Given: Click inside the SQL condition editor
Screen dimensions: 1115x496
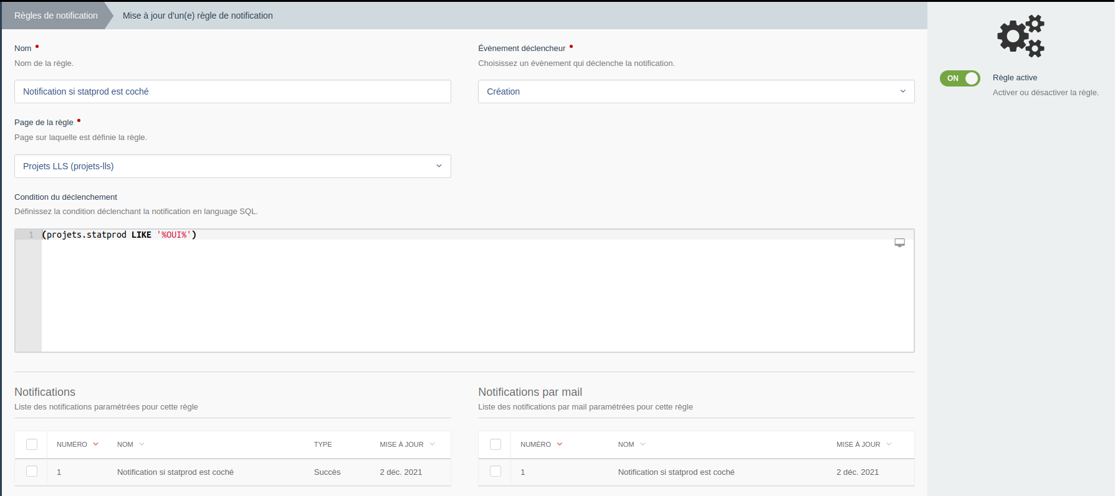Looking at the screenshot, I should click(x=474, y=292).
